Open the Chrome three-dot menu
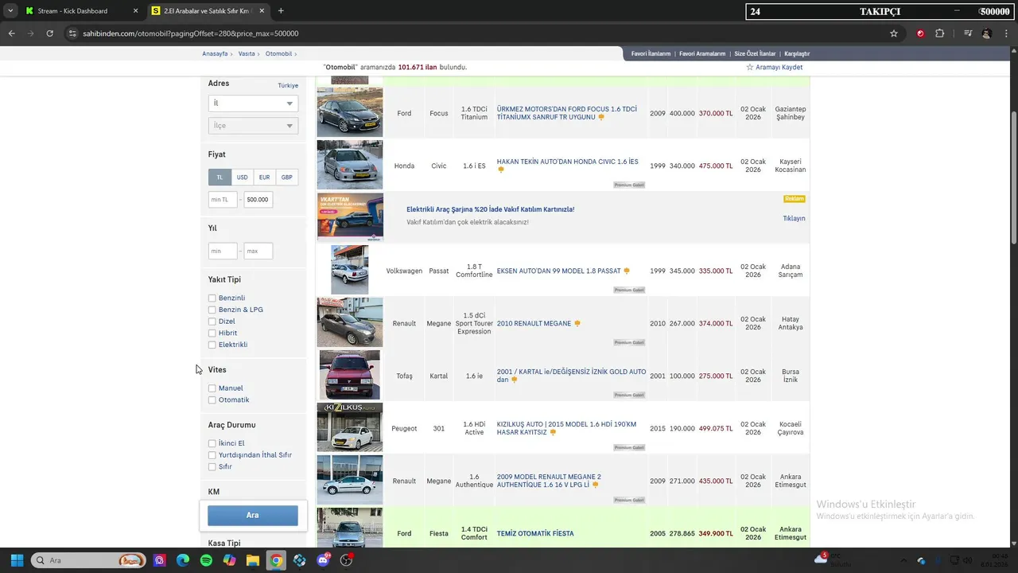The width and height of the screenshot is (1018, 573). point(1006,33)
